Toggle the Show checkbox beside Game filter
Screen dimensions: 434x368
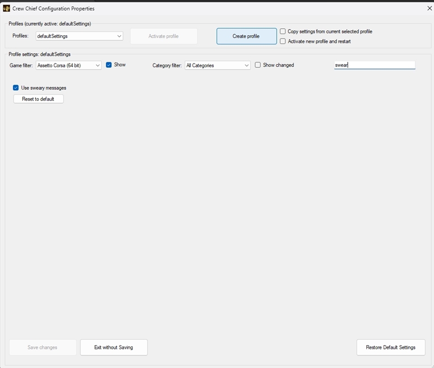pos(109,65)
